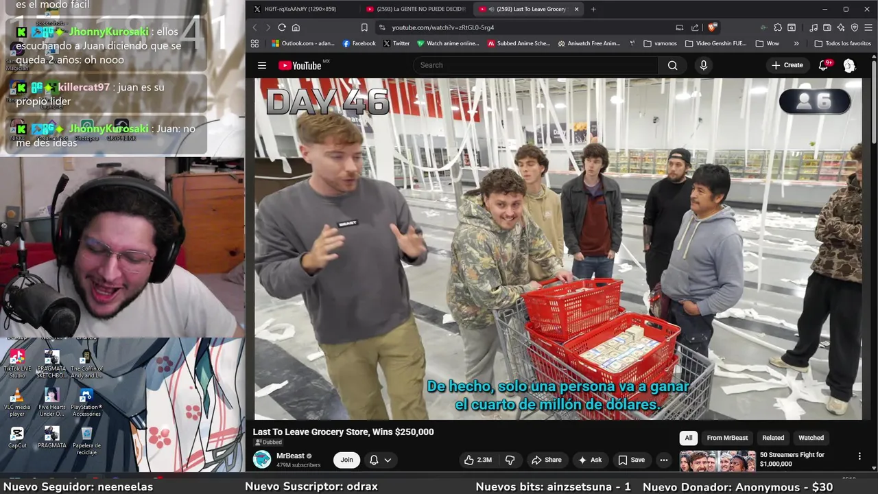
Task: Click the MrBeast channel name
Action: pyautogui.click(x=290, y=456)
